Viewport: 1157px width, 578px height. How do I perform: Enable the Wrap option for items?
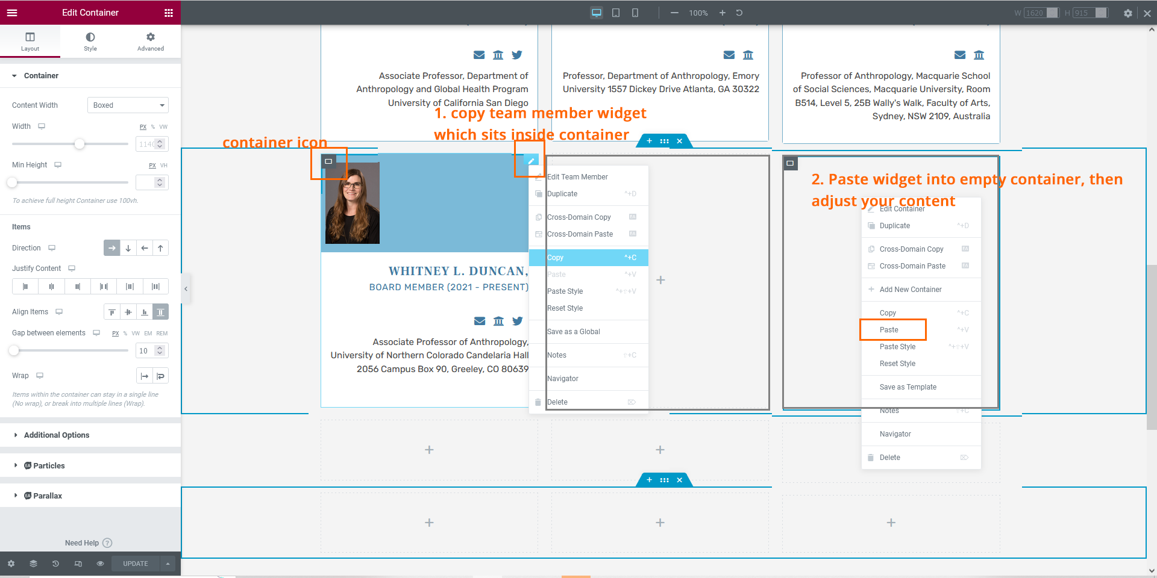tap(160, 376)
